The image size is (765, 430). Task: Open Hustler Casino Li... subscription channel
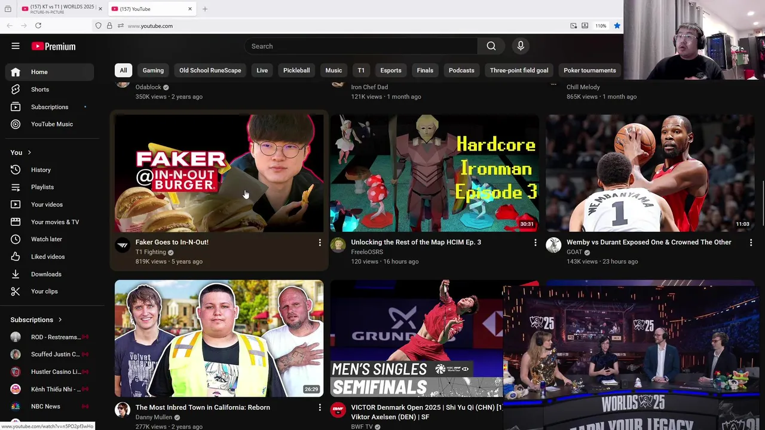tap(50, 372)
